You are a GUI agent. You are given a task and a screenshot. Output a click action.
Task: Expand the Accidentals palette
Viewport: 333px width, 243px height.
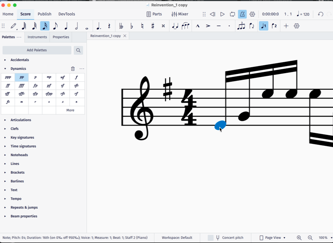tap(5, 60)
